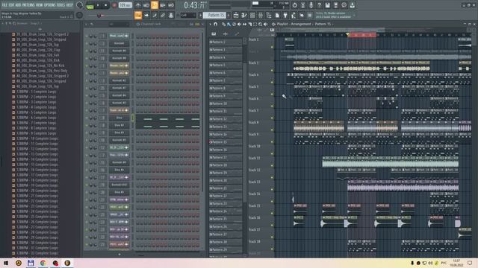The image size is (478, 268).
Task: Click the red loop selection region on timeline
Action: pyautogui.click(x=362, y=35)
